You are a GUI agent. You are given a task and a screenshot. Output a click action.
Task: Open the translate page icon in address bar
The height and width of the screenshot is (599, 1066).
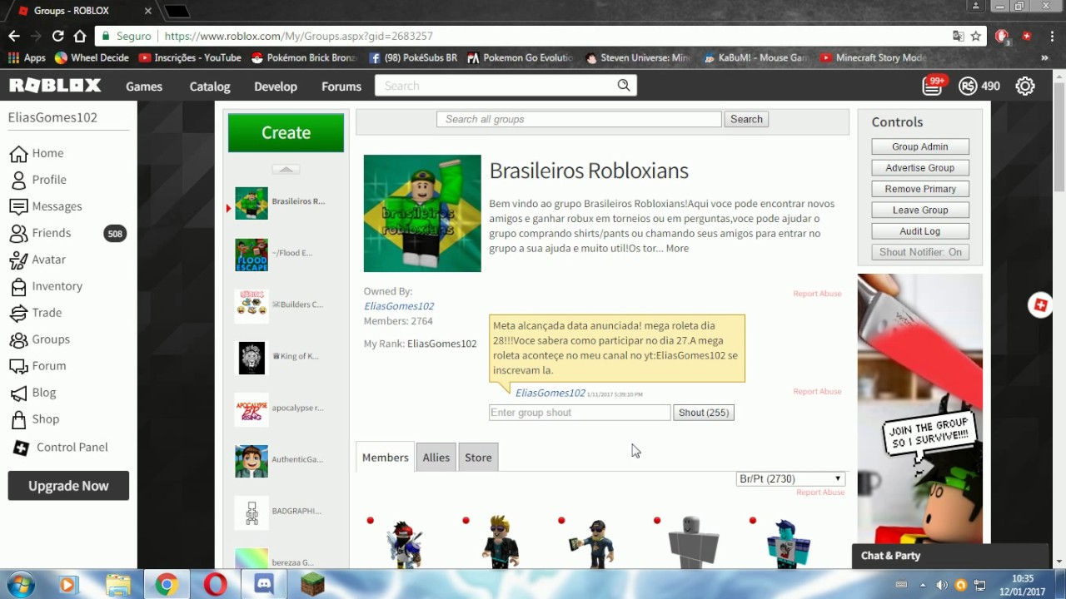tap(959, 36)
